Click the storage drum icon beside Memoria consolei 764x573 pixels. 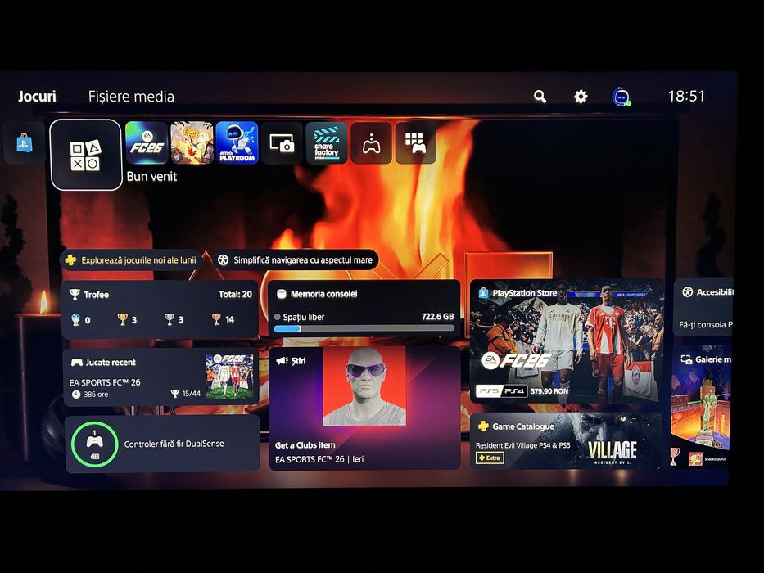281,294
